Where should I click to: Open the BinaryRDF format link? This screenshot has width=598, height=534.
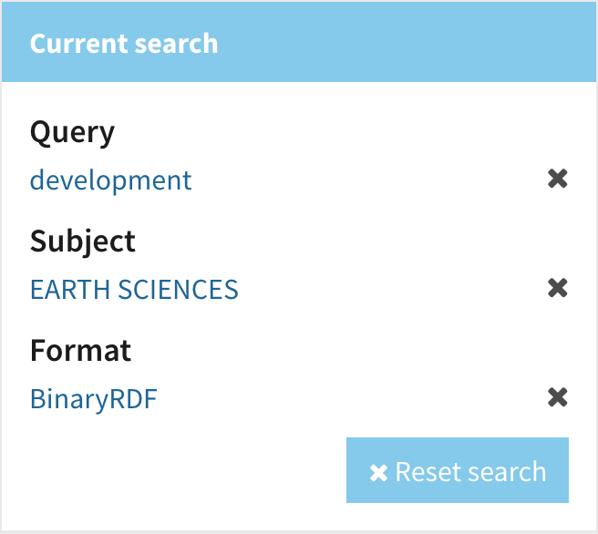94,398
